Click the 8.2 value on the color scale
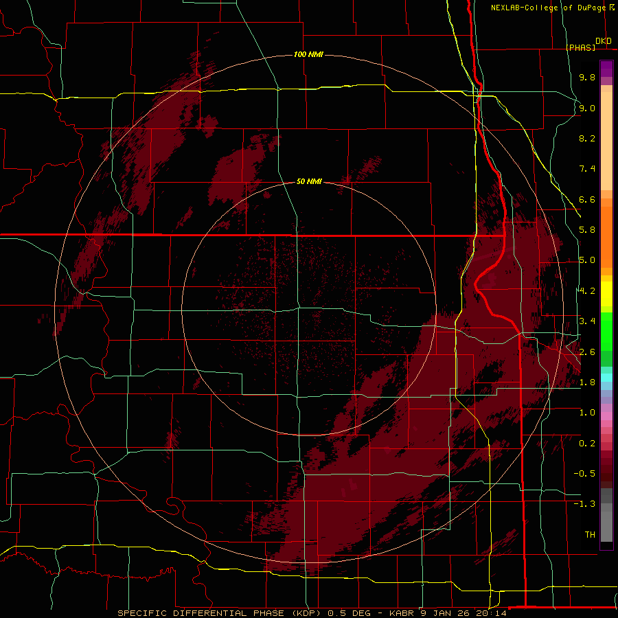Viewport: 618px width, 618px height. (x=587, y=138)
